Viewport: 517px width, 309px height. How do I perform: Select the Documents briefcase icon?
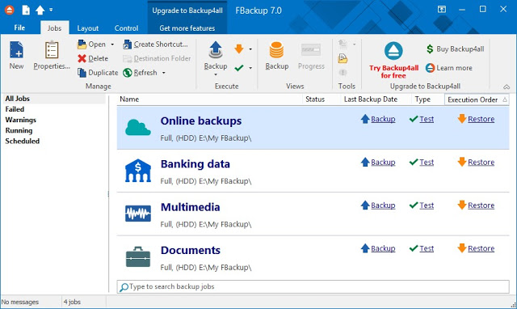click(138, 257)
